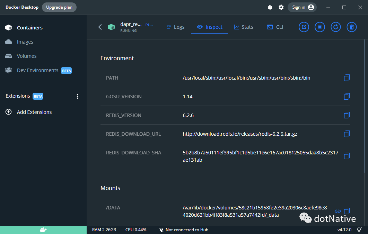
Task: Click the Add Extensions plus icon
Action: tap(8, 112)
